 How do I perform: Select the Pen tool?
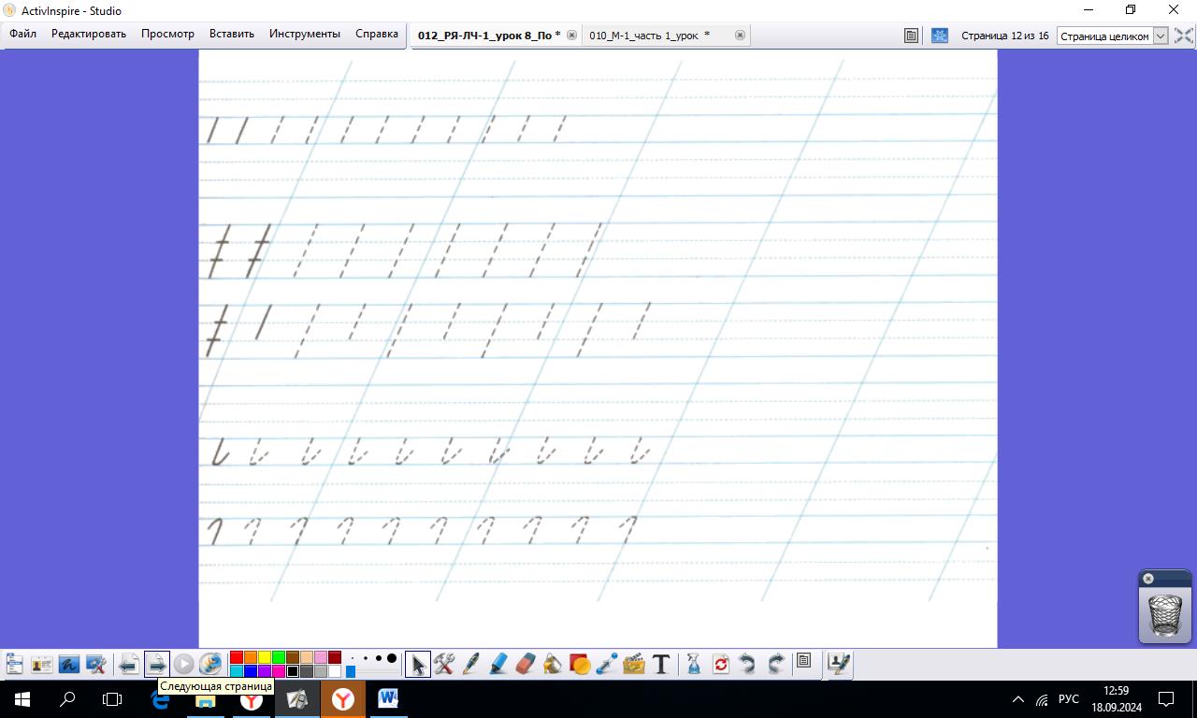coord(471,664)
